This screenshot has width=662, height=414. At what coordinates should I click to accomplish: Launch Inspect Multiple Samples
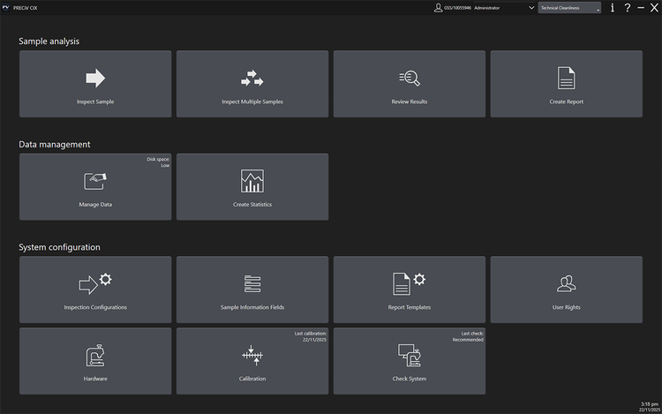click(x=252, y=84)
